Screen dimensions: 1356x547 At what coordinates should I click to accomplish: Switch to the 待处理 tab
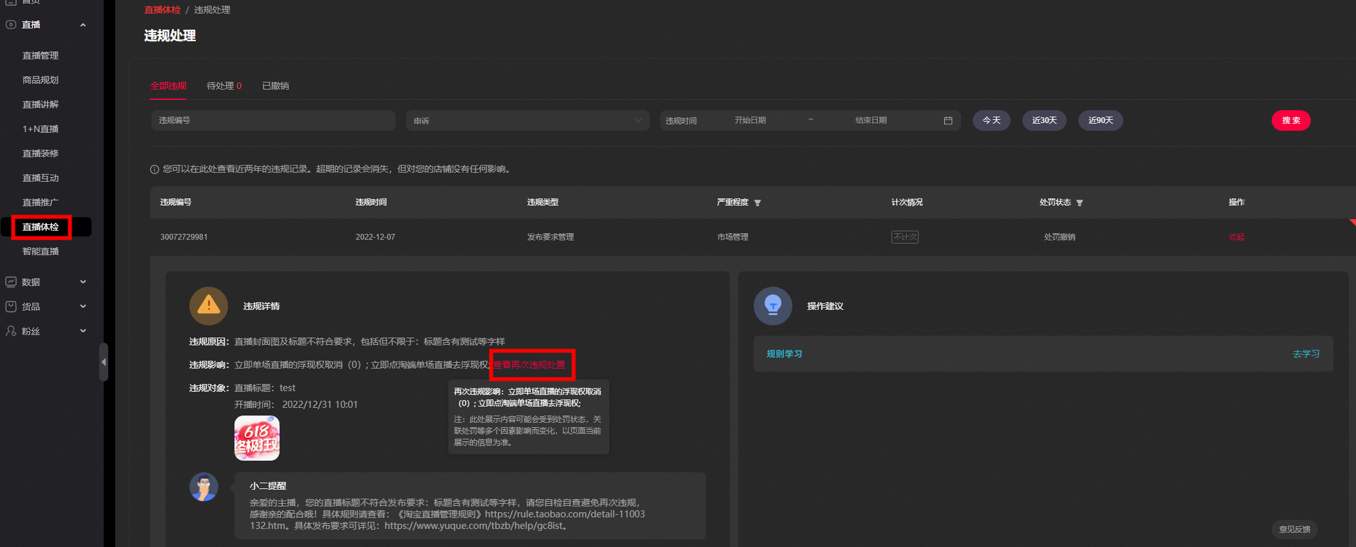(224, 86)
